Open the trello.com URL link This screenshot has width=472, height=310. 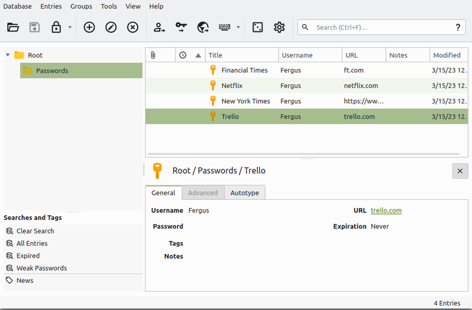click(386, 211)
